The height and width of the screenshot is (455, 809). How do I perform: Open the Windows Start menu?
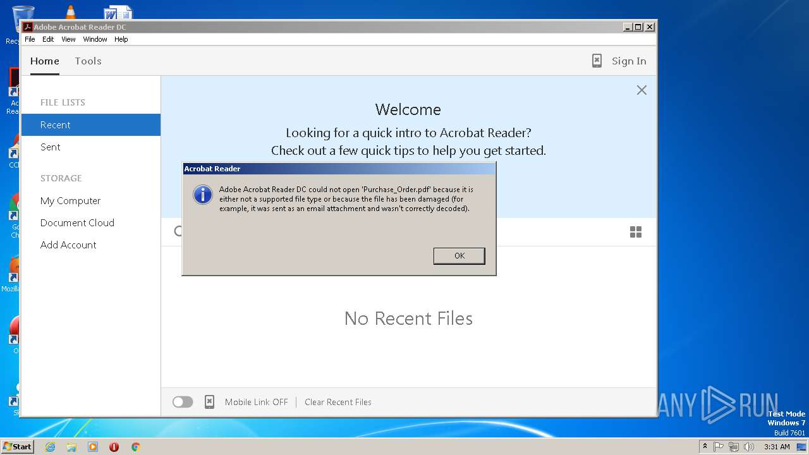point(17,447)
